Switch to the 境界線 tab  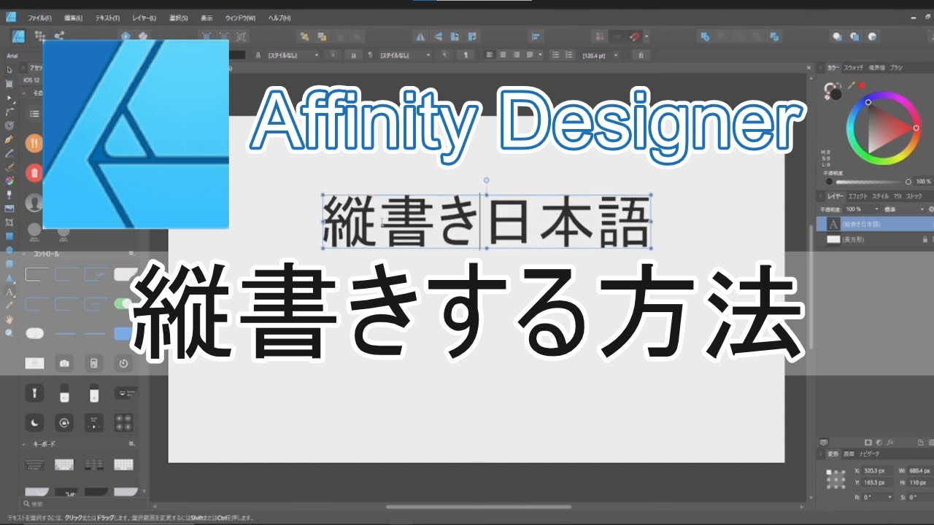[x=876, y=68]
